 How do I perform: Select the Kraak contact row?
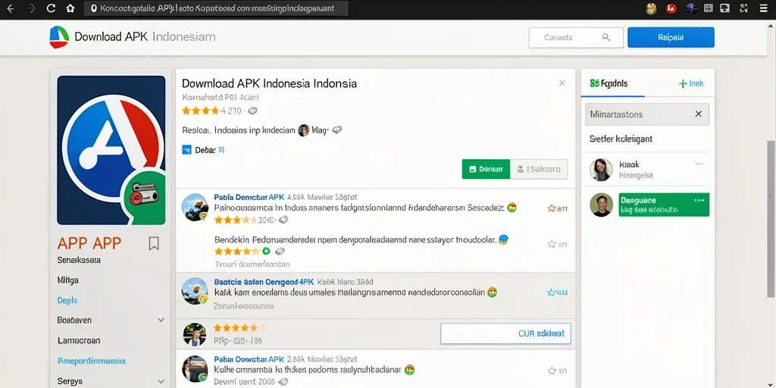(647, 170)
